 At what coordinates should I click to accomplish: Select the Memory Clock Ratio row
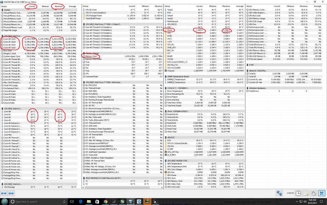(x=123, y=59)
